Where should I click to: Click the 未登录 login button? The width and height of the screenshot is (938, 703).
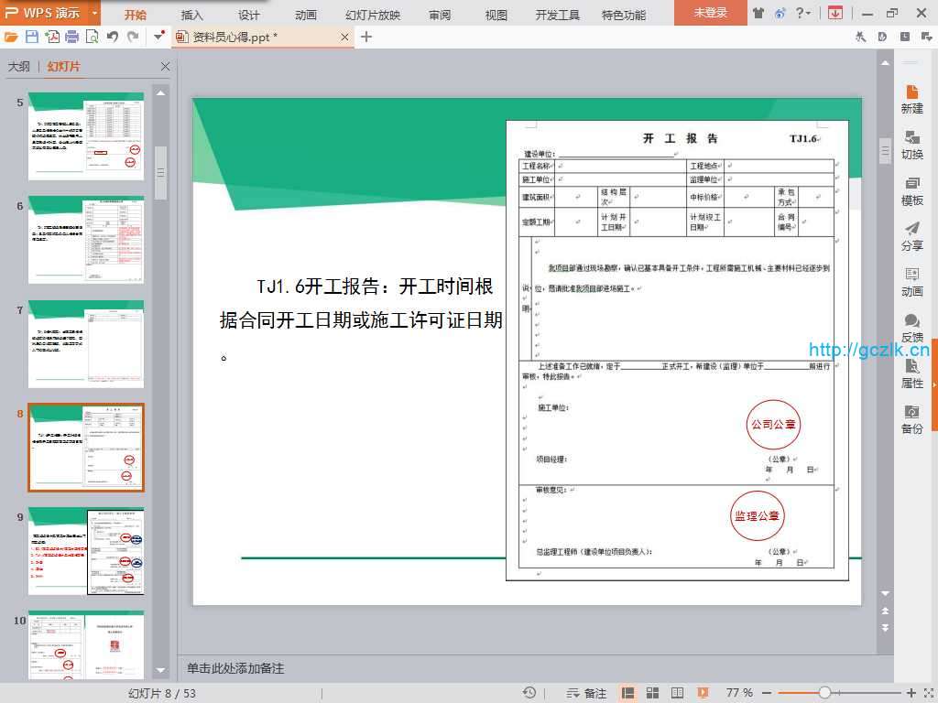(710, 13)
